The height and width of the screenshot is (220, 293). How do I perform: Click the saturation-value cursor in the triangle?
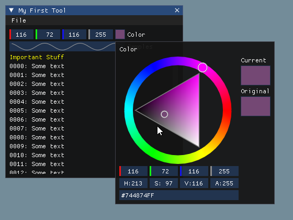coord(164,114)
